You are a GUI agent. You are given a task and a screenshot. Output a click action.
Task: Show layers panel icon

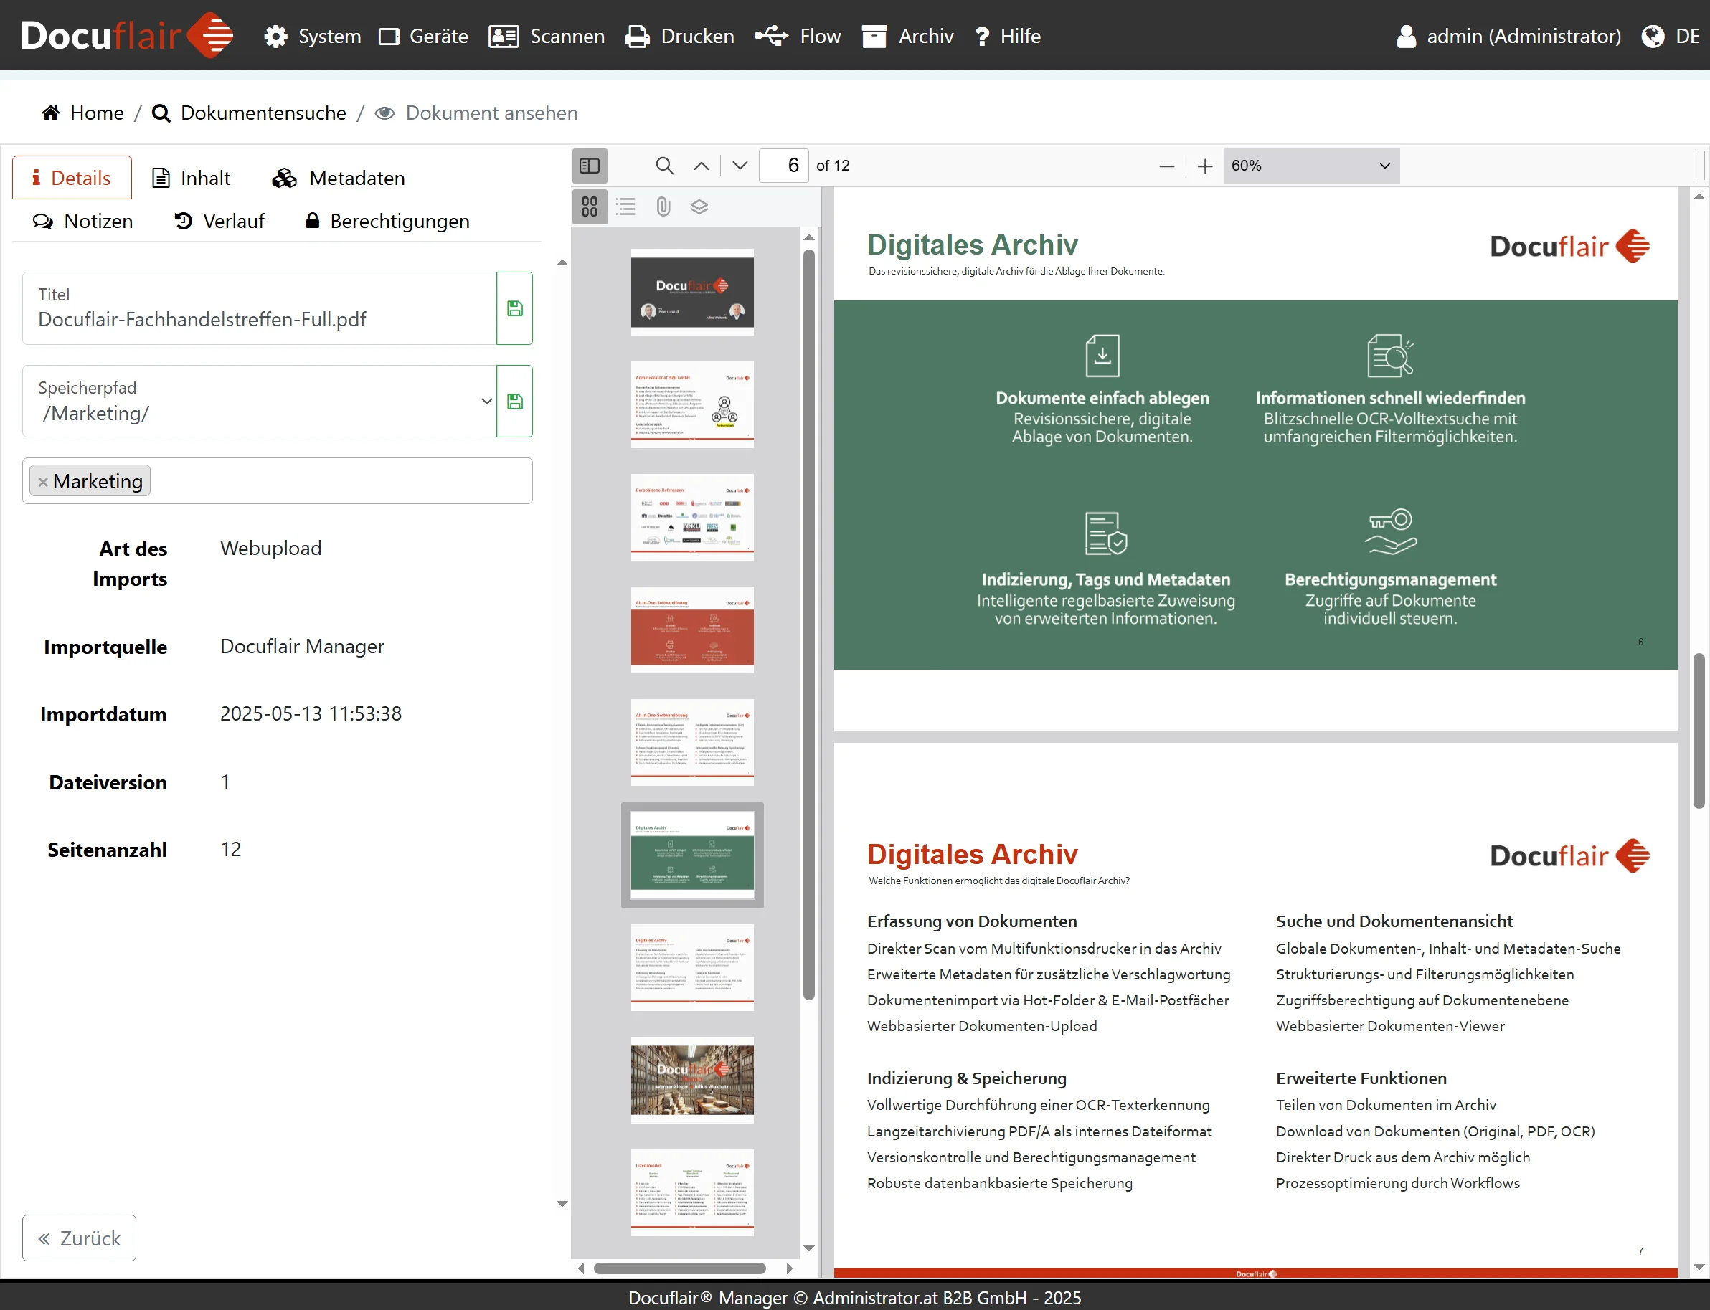point(699,207)
